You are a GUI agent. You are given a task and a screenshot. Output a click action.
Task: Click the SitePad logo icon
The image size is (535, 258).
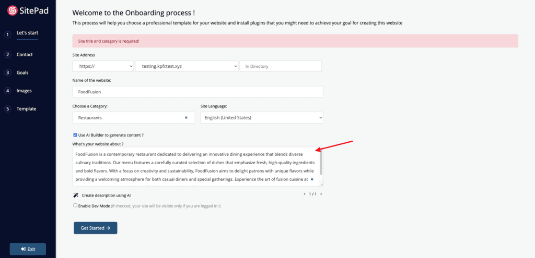click(x=13, y=10)
